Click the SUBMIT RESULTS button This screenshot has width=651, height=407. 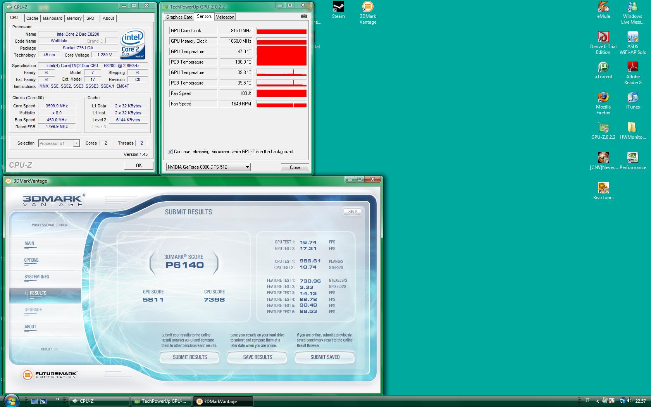(190, 357)
